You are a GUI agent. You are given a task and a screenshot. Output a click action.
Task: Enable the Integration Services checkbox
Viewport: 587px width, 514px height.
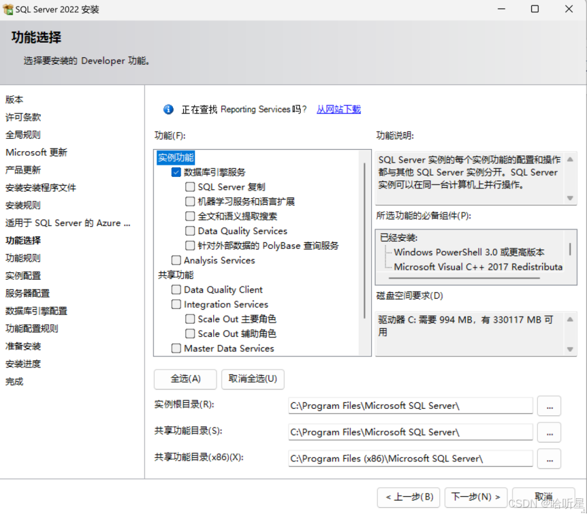[176, 304]
